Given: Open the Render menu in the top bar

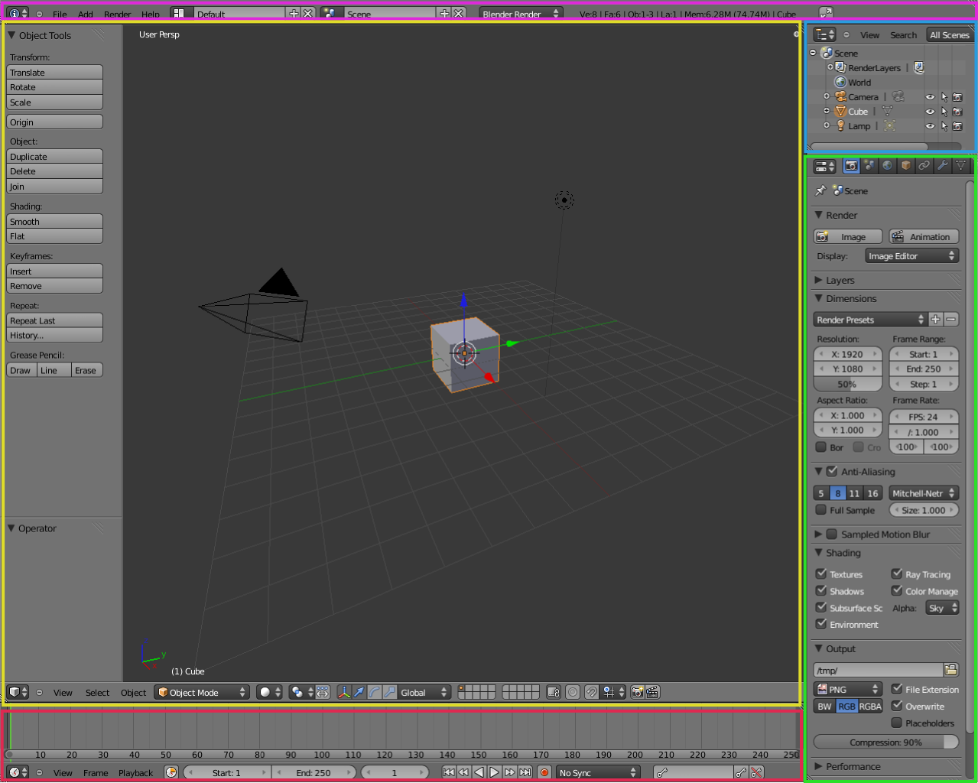Looking at the screenshot, I should [x=117, y=14].
